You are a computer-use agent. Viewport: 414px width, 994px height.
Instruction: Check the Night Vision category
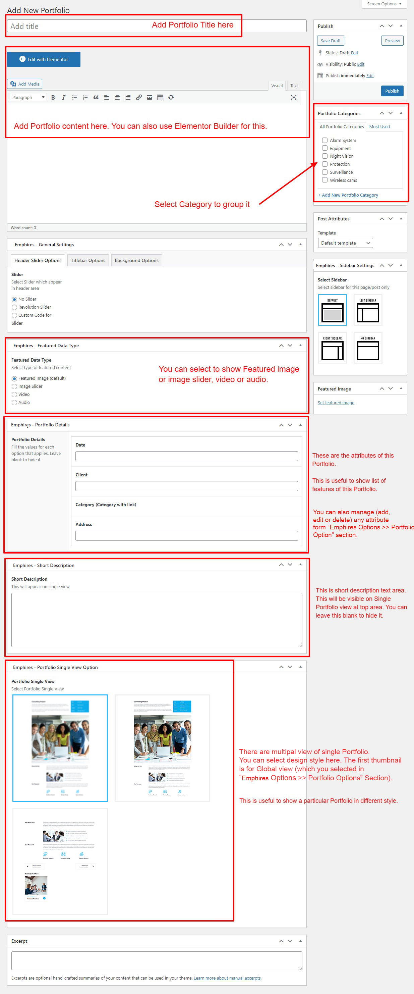324,156
